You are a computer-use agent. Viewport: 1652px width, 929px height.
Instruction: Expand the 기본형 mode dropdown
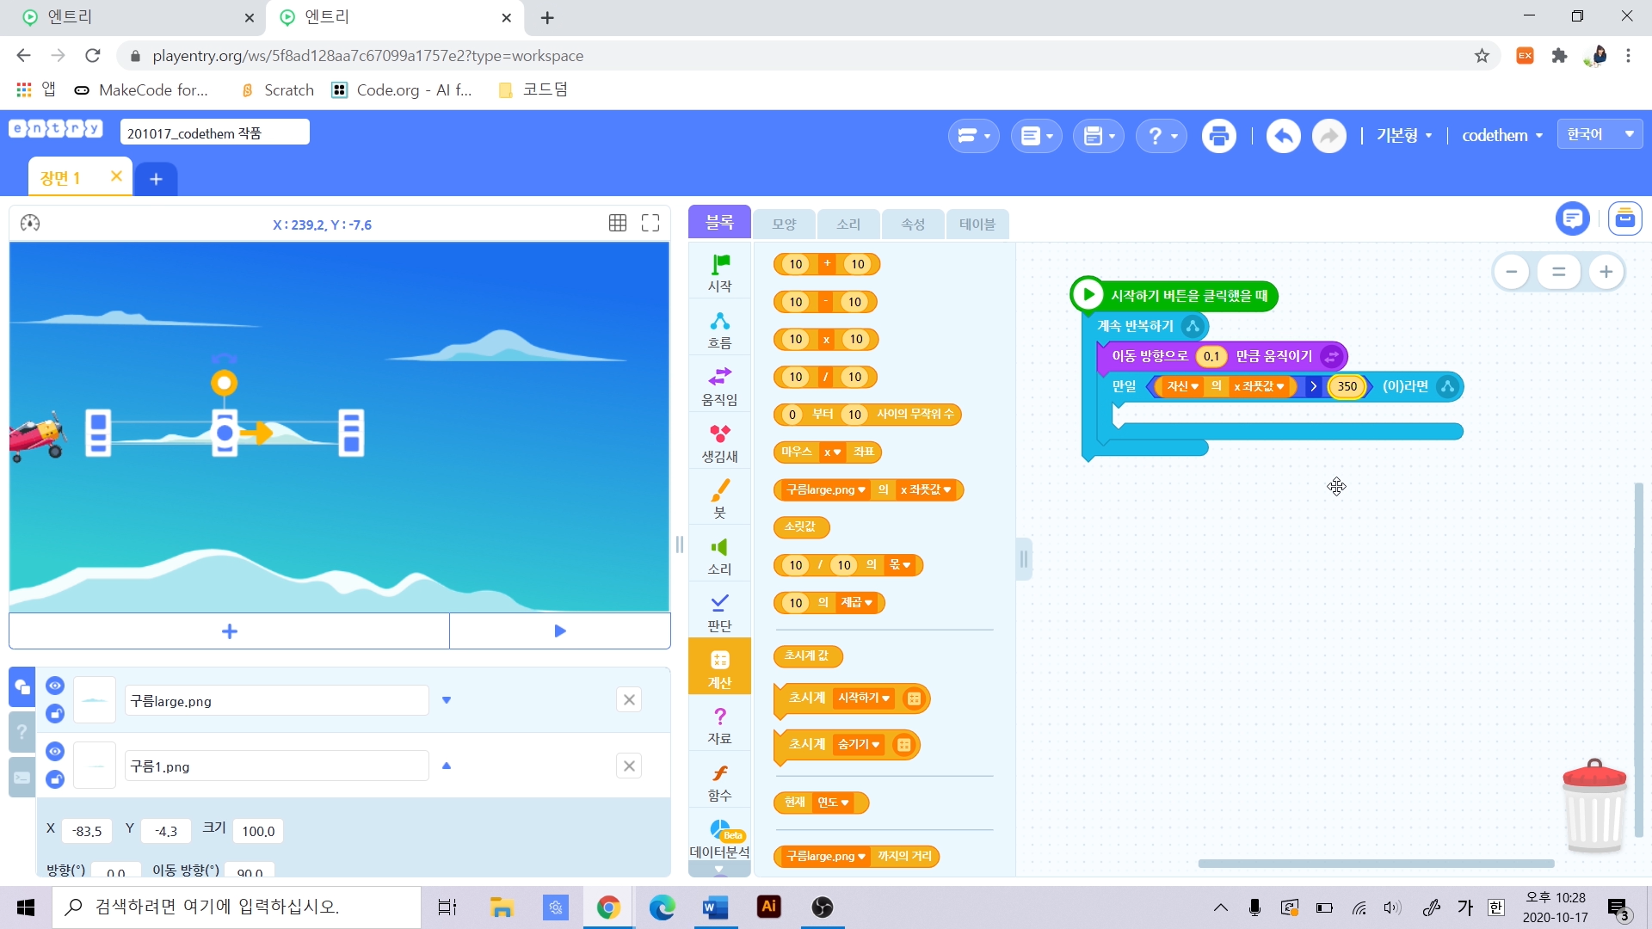point(1403,136)
